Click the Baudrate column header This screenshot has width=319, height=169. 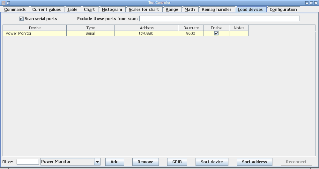coord(191,28)
